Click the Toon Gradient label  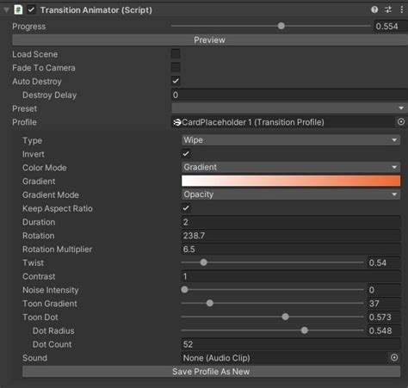coord(50,304)
